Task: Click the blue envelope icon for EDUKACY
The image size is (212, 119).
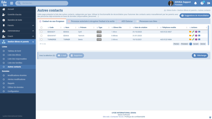Action: pos(199,32)
